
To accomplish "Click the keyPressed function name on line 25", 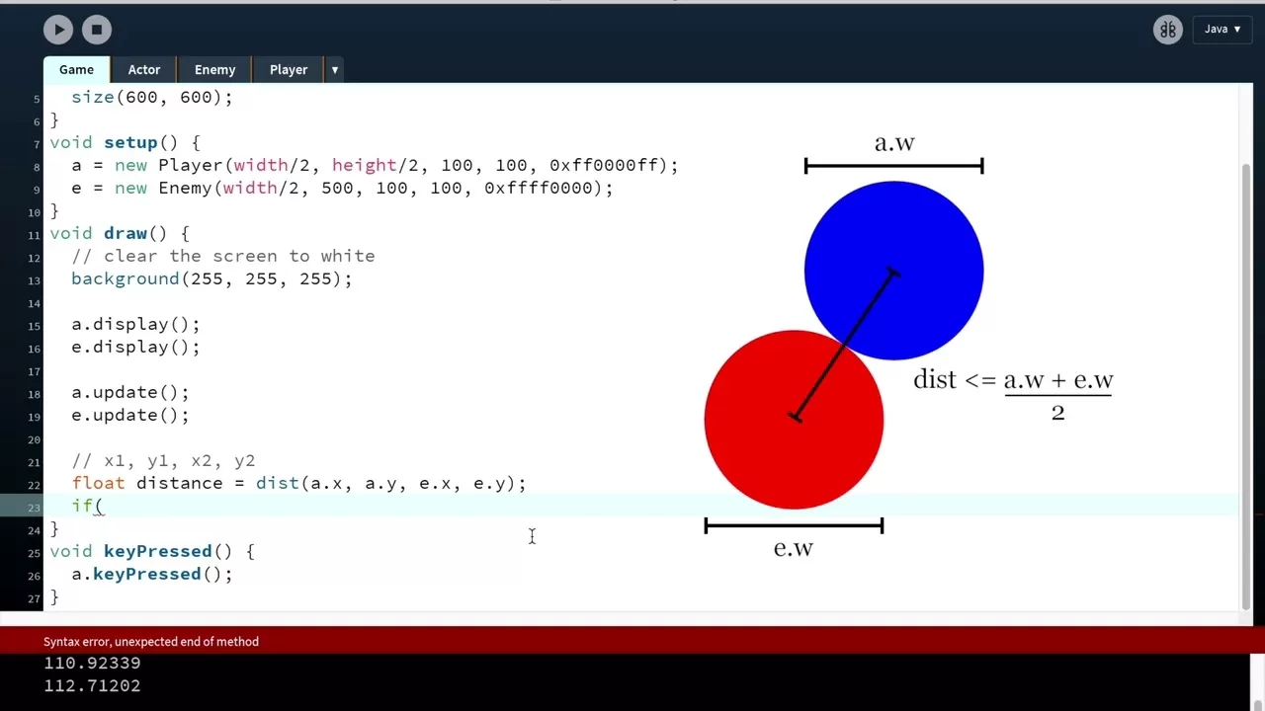I will (x=157, y=551).
